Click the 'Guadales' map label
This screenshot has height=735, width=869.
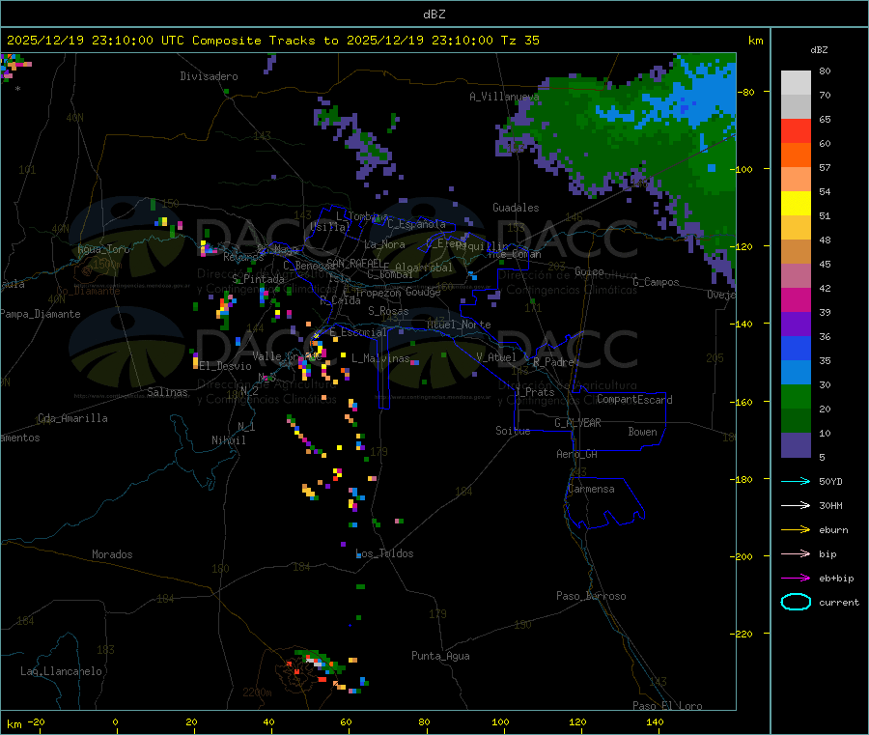[x=516, y=208]
